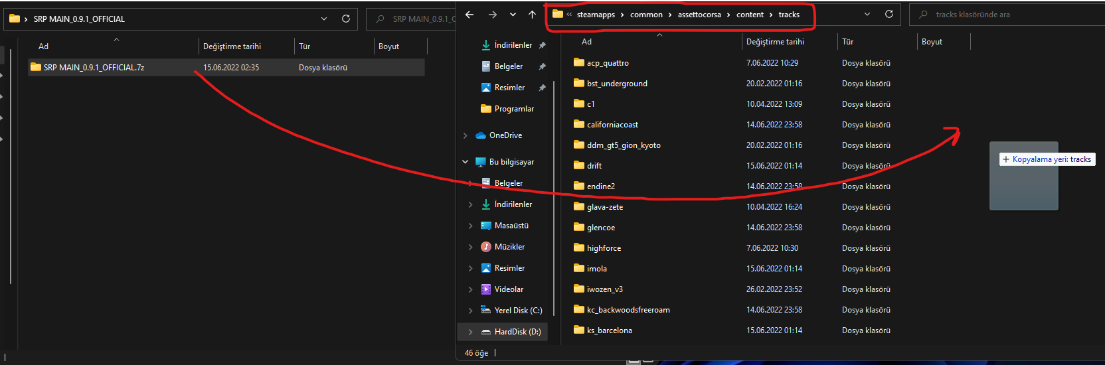Select the acp_quattro folder icon

pos(579,62)
